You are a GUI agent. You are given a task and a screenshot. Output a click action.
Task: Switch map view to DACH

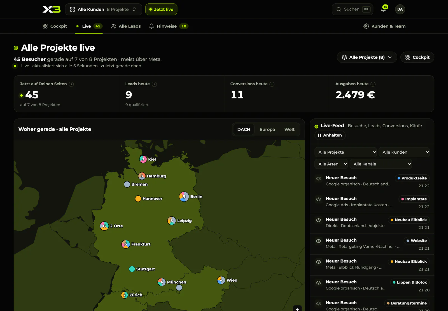tap(244, 129)
